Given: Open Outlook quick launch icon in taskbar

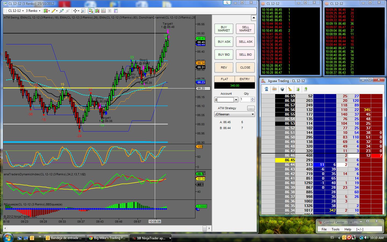Looking at the screenshot, I should [32, 238].
